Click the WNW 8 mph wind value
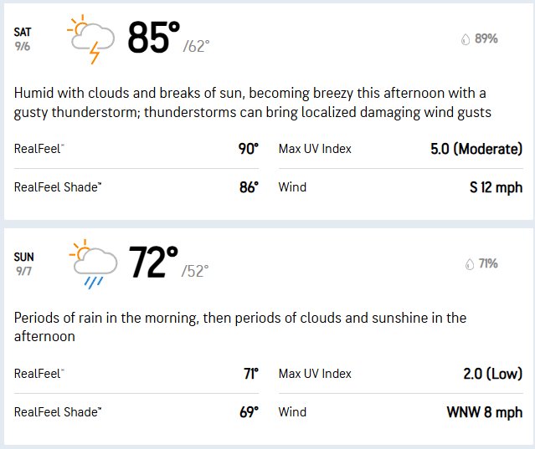 485,412
